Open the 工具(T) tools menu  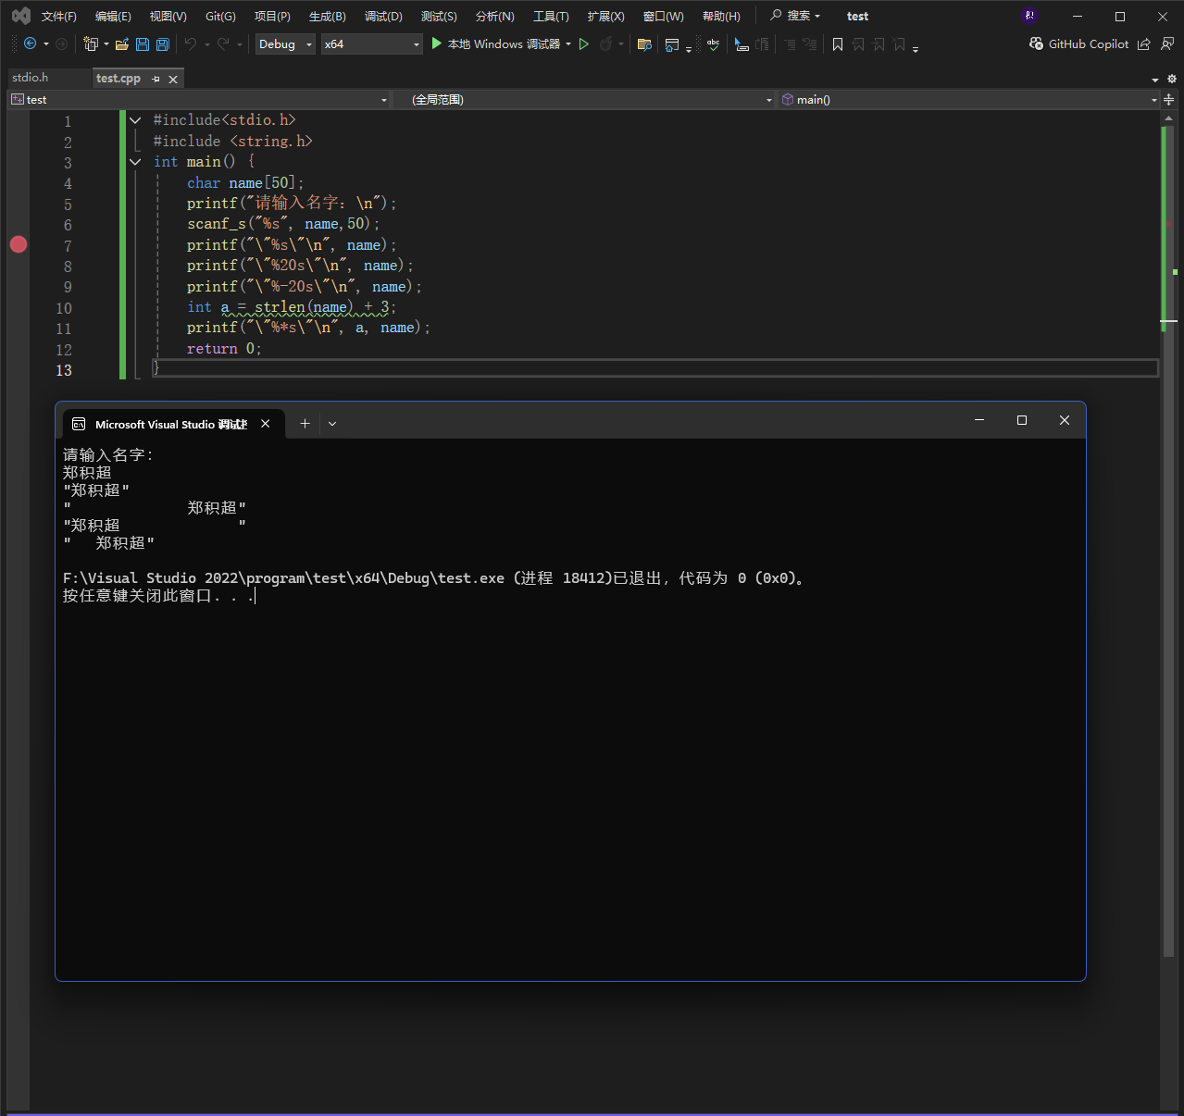click(551, 16)
